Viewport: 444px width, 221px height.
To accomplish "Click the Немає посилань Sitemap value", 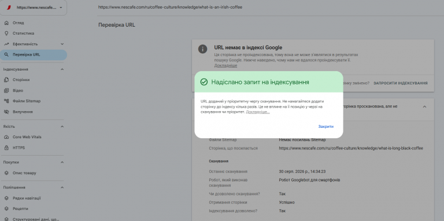I will [x=302, y=139].
